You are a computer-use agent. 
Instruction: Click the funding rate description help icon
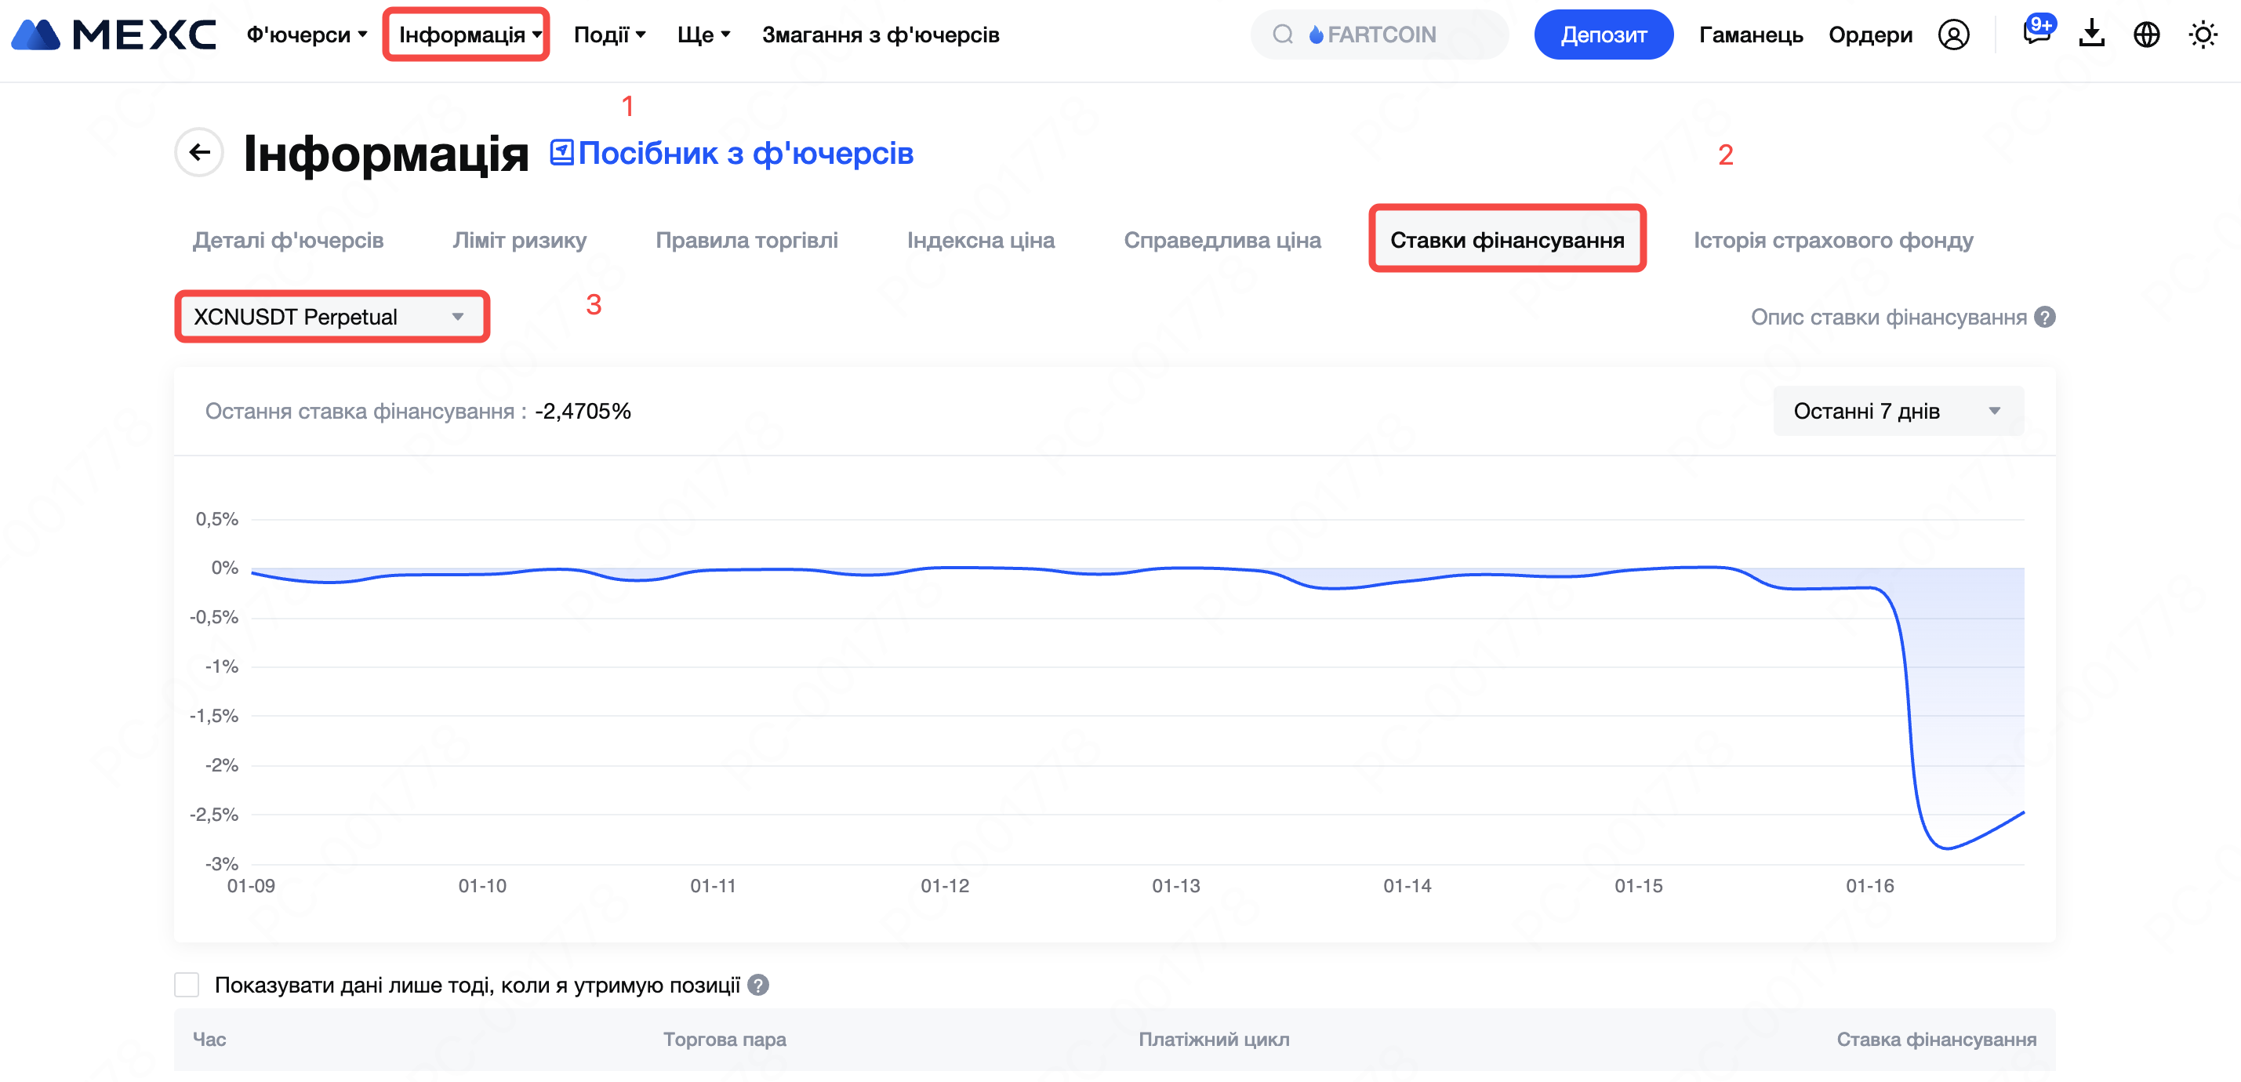point(2045,317)
